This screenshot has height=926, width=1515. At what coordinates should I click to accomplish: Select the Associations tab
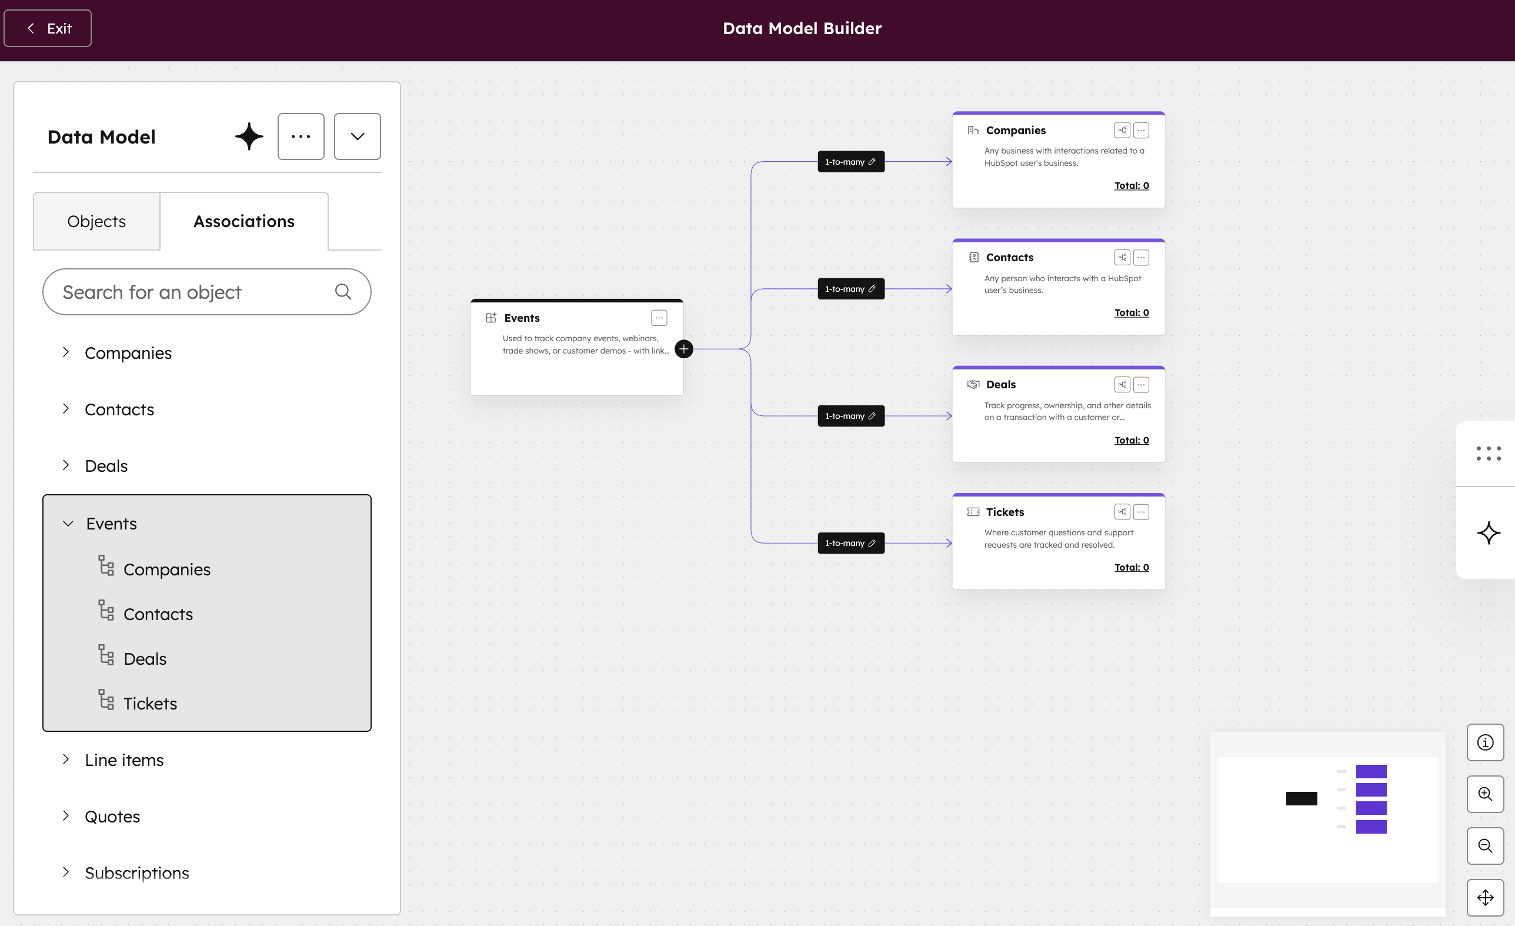click(244, 221)
